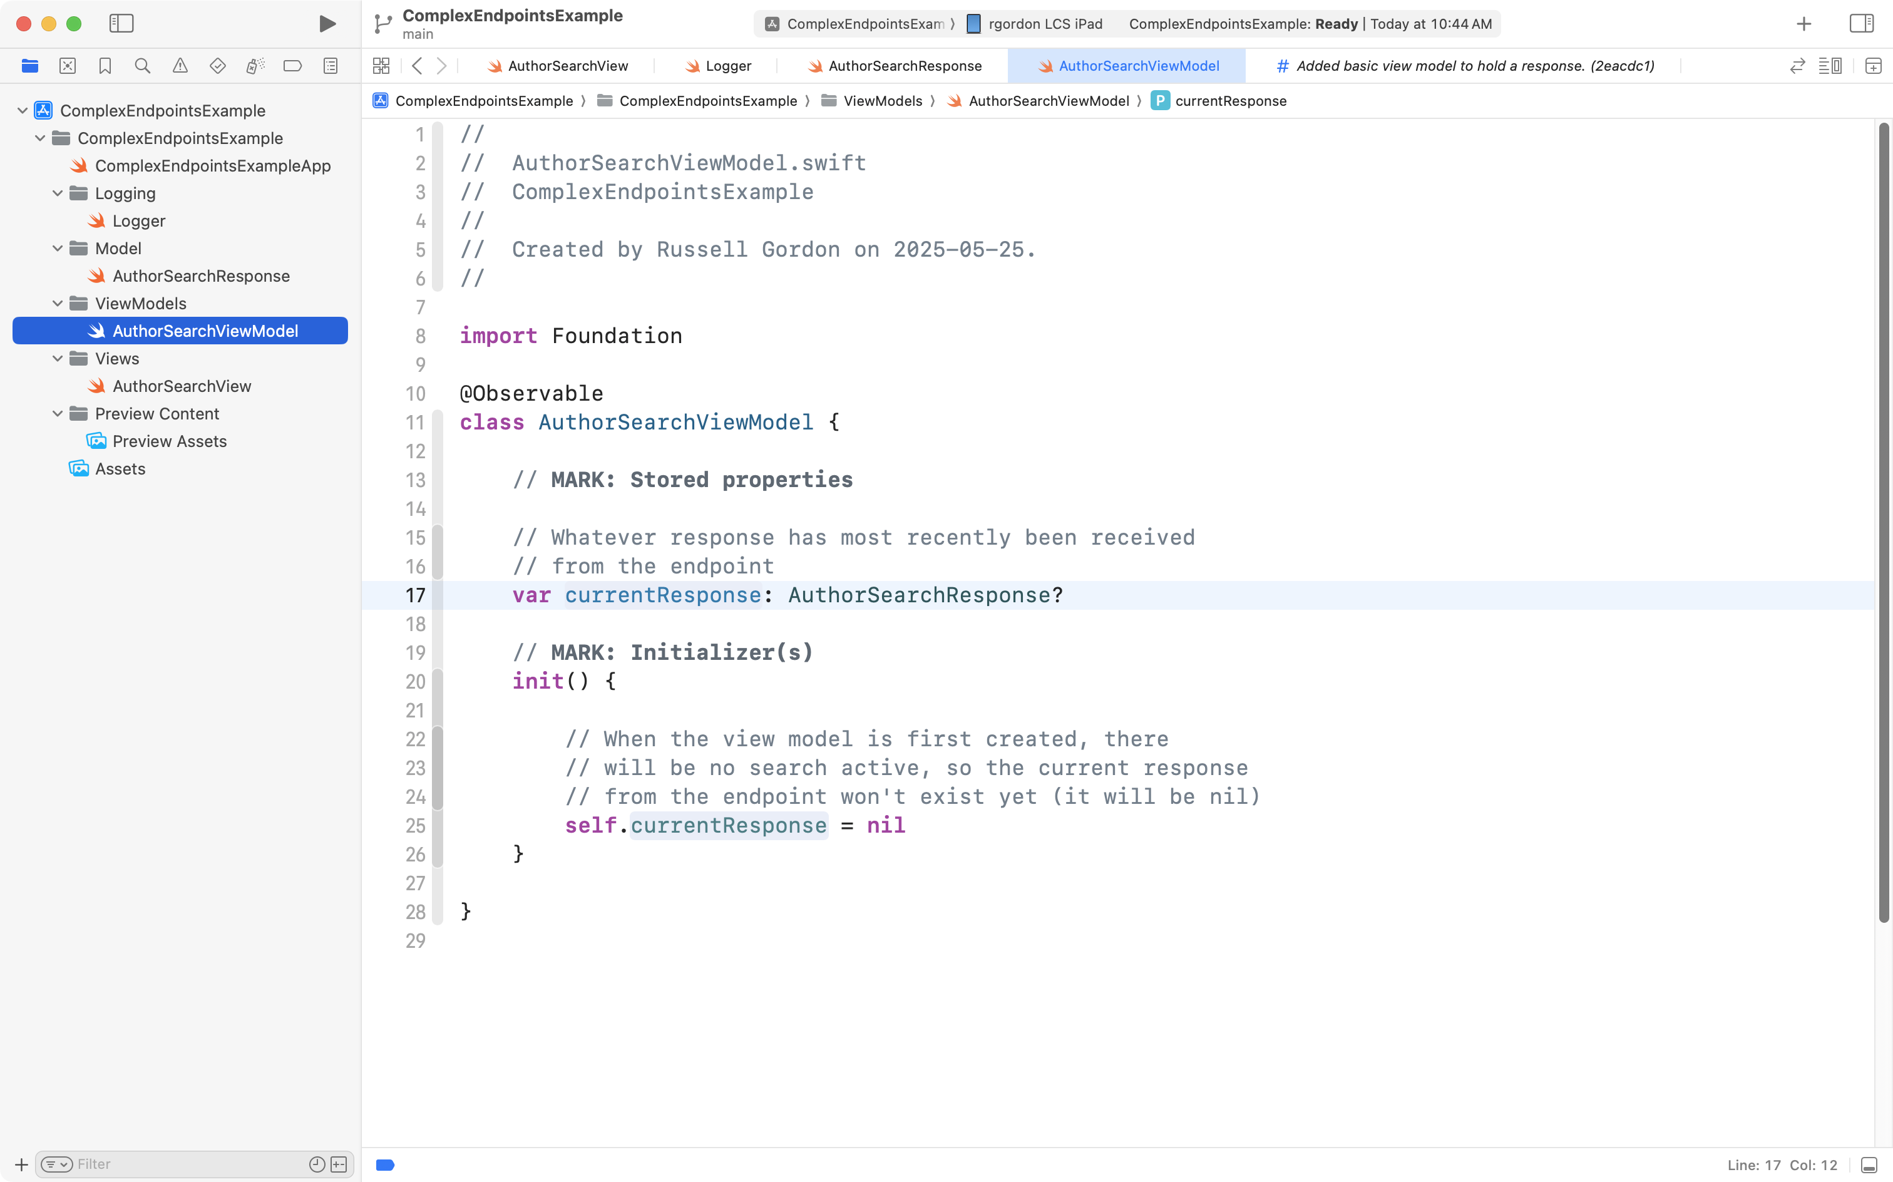The width and height of the screenshot is (1893, 1182).
Task: Click the Add Editor on Right icon
Action: pyautogui.click(x=1873, y=66)
